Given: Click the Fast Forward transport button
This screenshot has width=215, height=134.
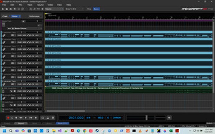Looking at the screenshot, I should 30,118.
